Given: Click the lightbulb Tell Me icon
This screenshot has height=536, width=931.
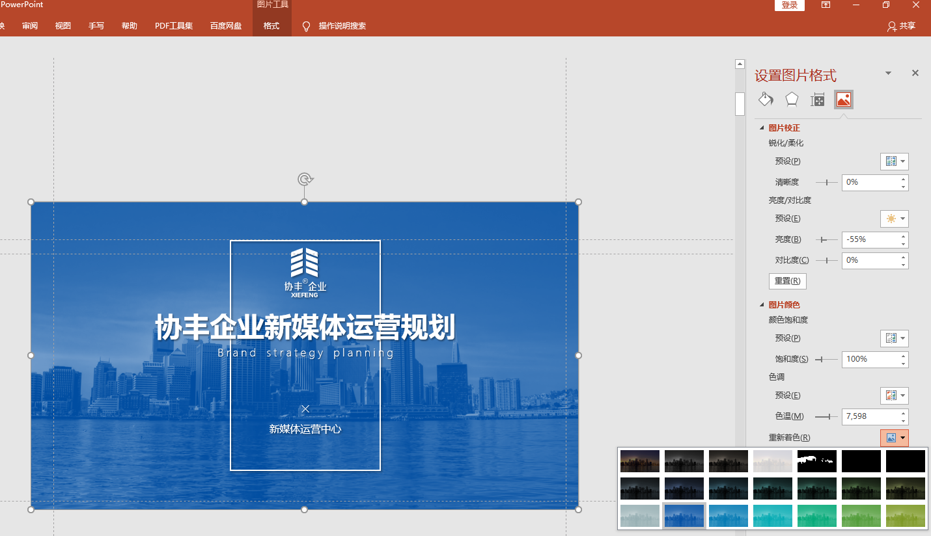Looking at the screenshot, I should pyautogui.click(x=306, y=26).
